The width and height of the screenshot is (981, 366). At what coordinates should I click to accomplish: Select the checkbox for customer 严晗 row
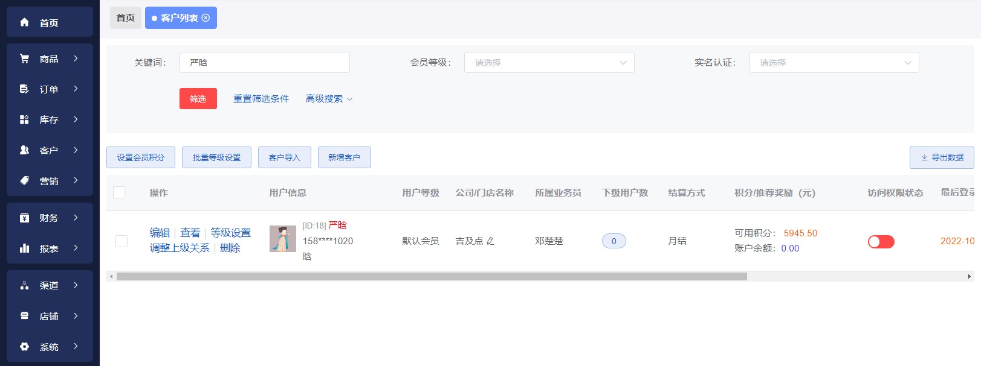pyautogui.click(x=121, y=241)
